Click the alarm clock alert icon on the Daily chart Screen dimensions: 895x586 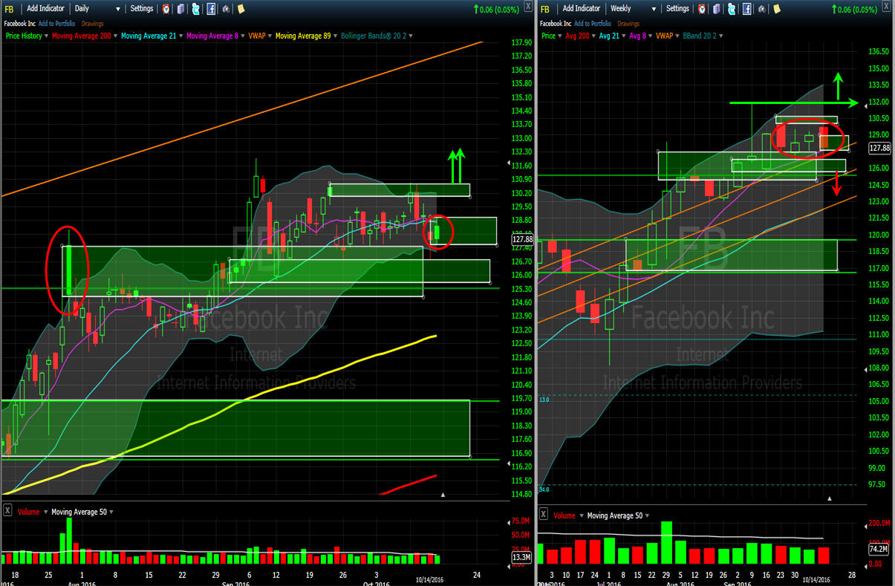pyautogui.click(x=165, y=9)
